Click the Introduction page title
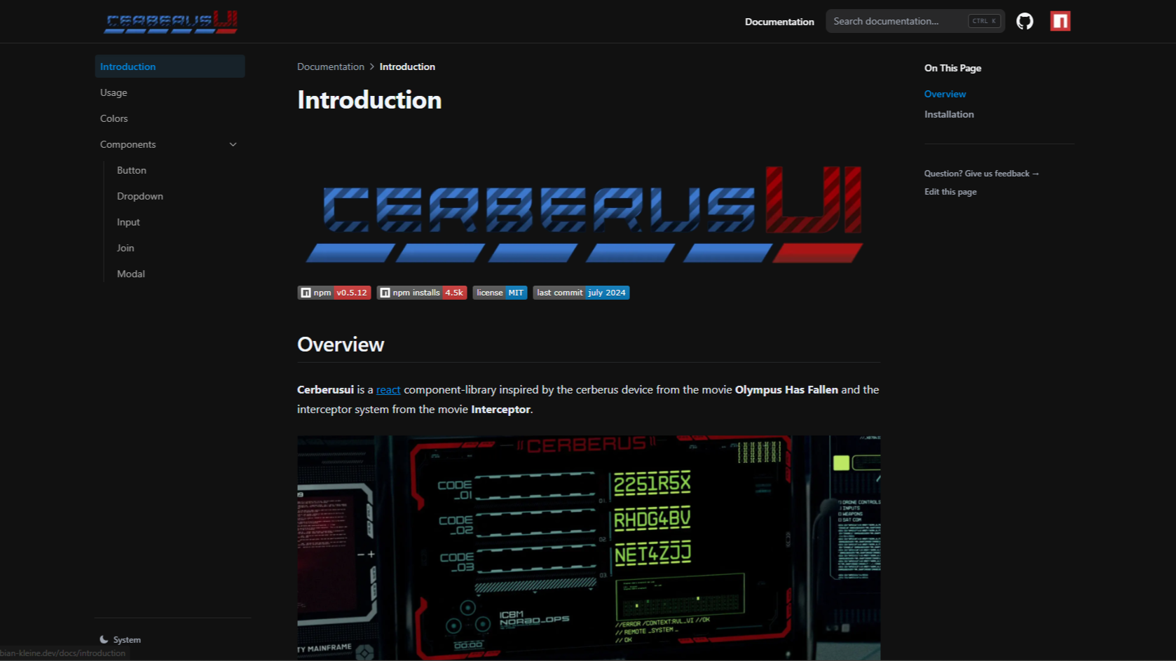This screenshot has height=661, width=1176. (369, 100)
